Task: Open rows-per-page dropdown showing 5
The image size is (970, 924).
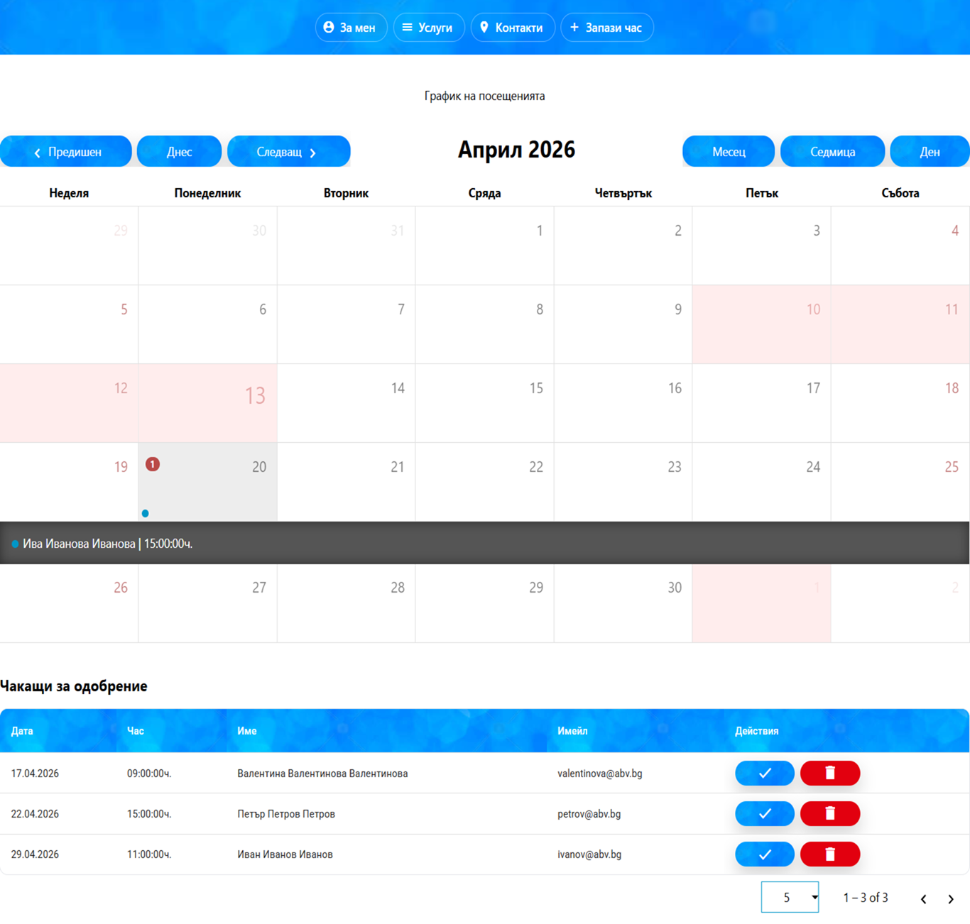Action: (x=790, y=897)
